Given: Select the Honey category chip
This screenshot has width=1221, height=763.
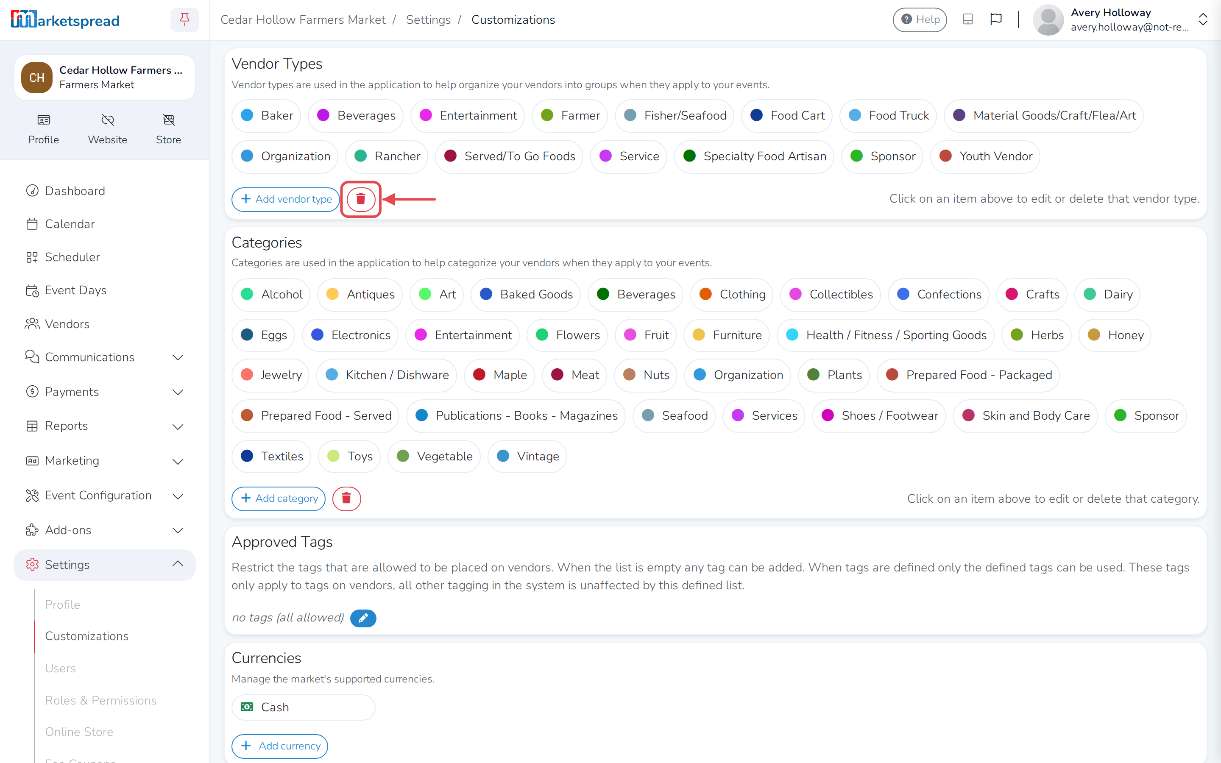Looking at the screenshot, I should tap(1115, 335).
